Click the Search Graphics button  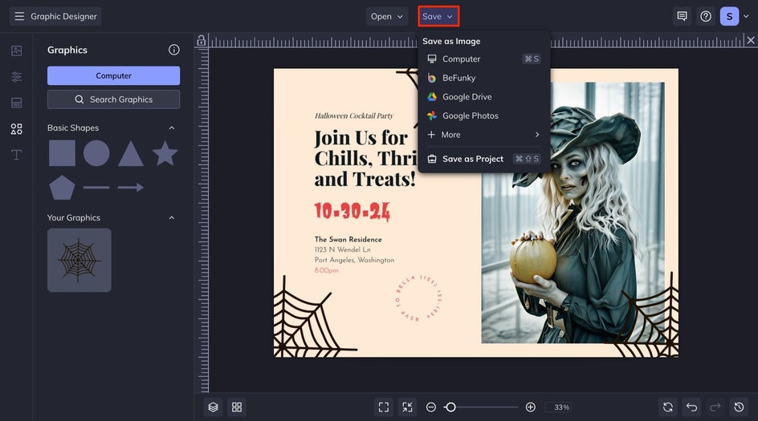click(113, 99)
